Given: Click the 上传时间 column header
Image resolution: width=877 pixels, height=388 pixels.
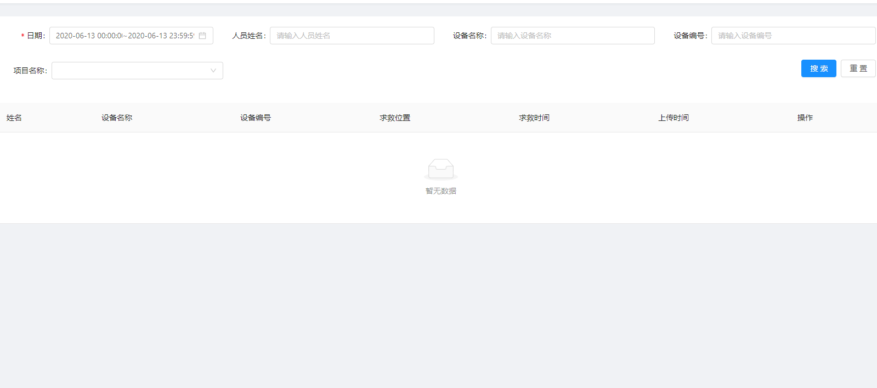Looking at the screenshot, I should click(674, 118).
